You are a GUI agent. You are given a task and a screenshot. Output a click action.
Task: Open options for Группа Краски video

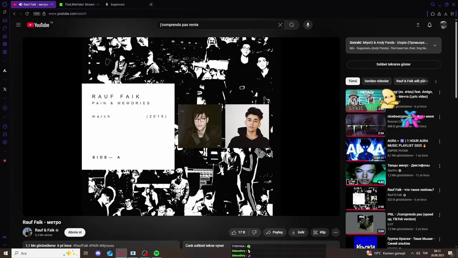pos(439,239)
